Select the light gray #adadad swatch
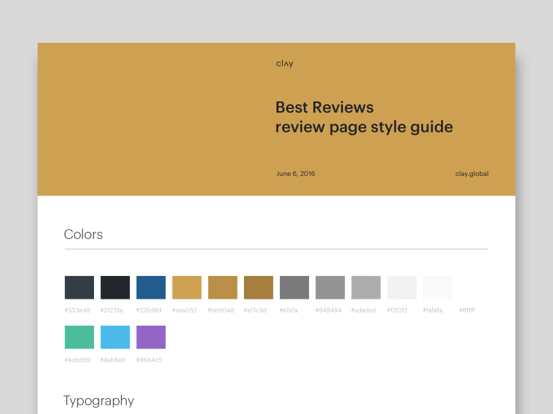This screenshot has width=553, height=414. 366,287
